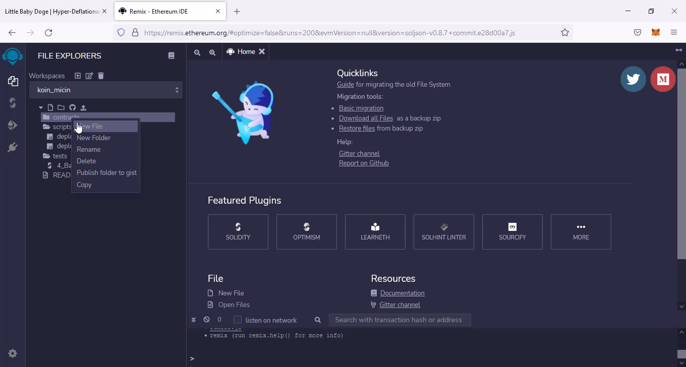
Task: Open Remix settings gear icon
Action: [x=13, y=353]
